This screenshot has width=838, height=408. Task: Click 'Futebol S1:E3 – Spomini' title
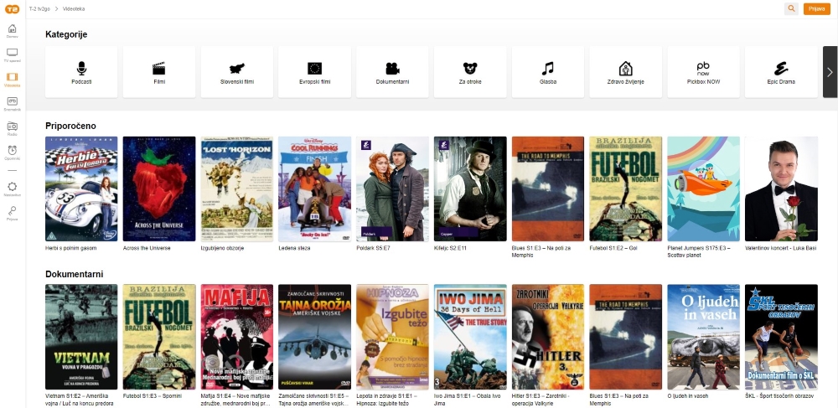(x=153, y=396)
